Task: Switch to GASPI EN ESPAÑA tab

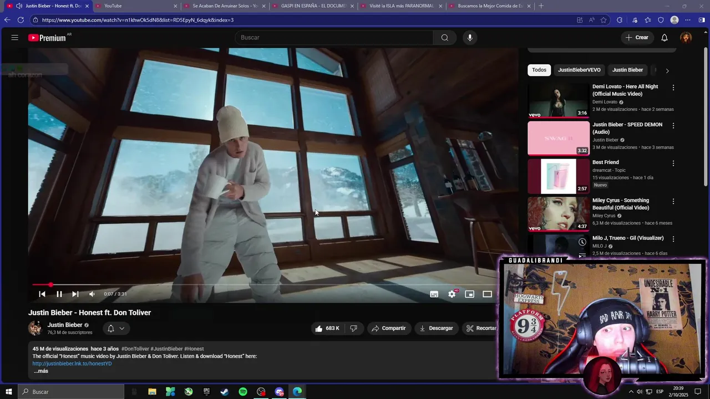Action: click(313, 6)
